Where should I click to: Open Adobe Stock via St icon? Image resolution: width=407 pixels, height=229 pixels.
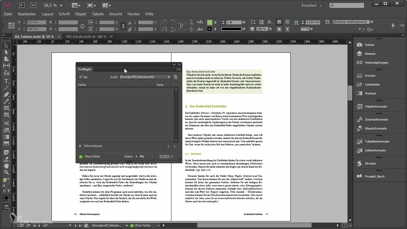click(x=33, y=5)
